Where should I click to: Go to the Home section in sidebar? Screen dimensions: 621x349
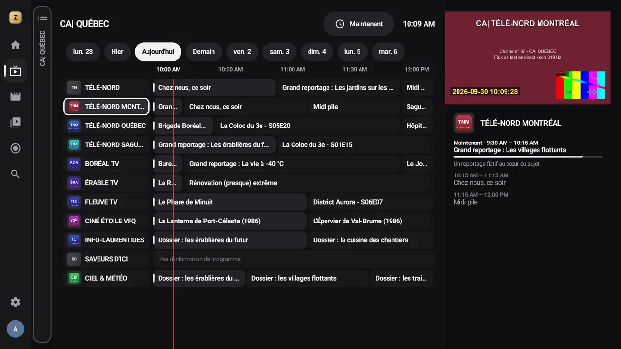[16, 45]
